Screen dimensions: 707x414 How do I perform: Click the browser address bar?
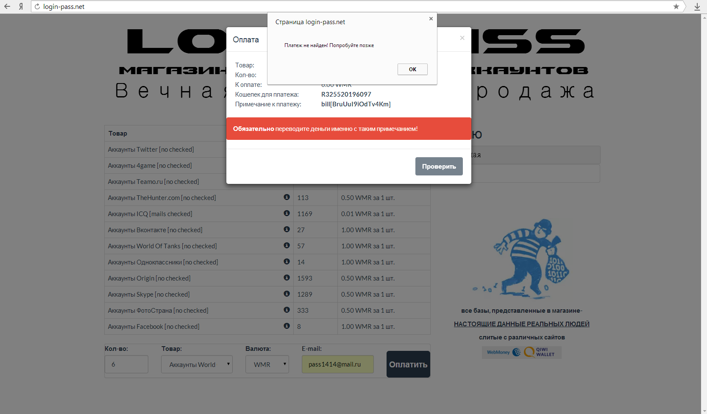tap(356, 6)
